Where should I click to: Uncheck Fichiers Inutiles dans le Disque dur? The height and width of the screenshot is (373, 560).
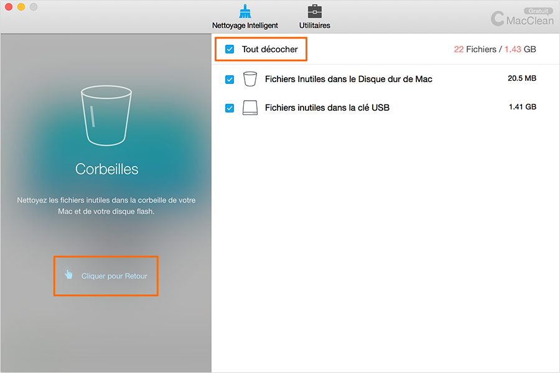(230, 79)
